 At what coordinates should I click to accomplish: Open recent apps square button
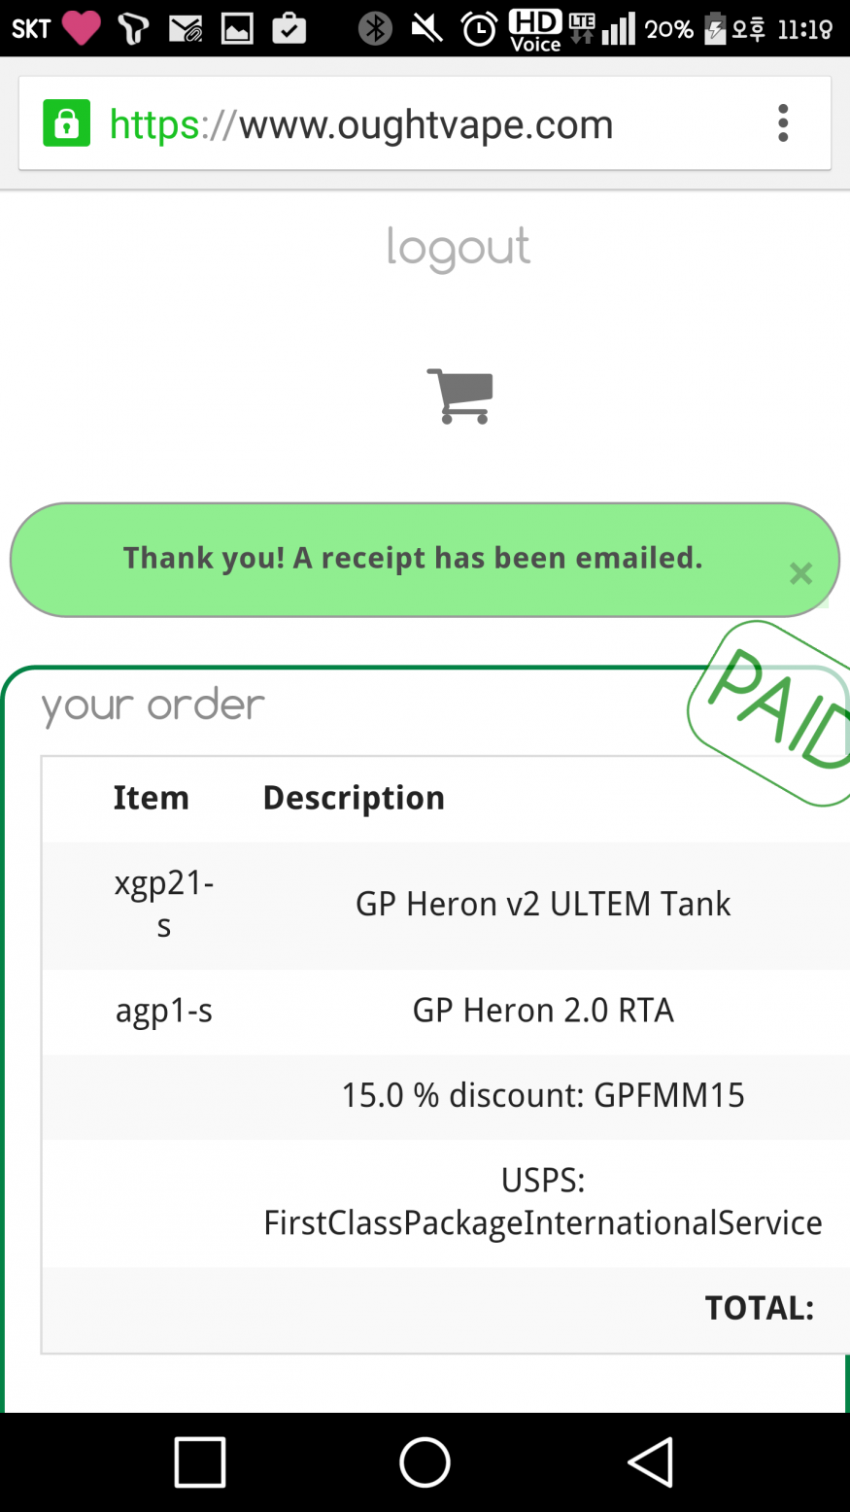(x=200, y=1461)
